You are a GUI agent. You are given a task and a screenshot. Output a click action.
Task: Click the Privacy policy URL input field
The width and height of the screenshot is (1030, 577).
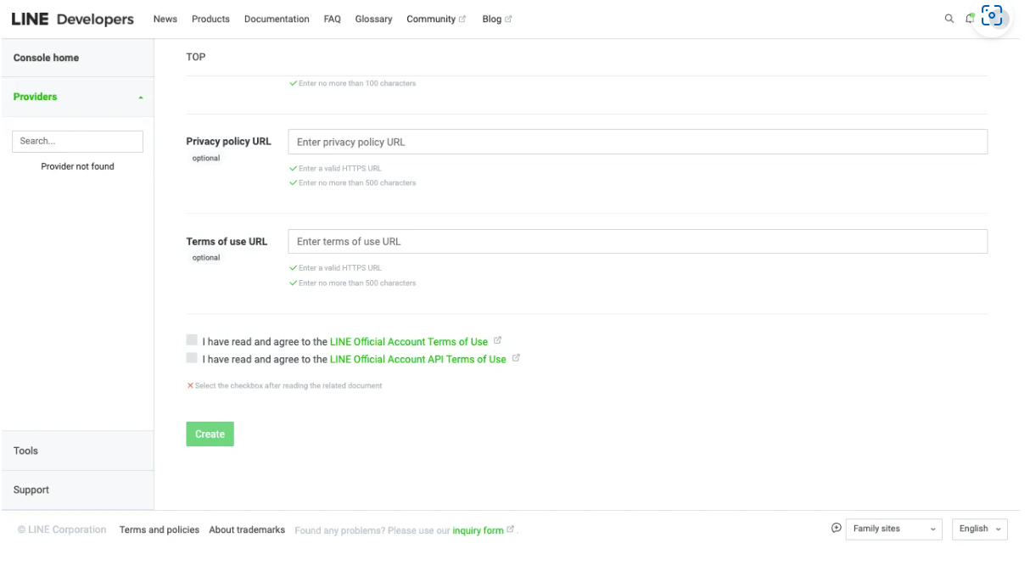click(637, 142)
